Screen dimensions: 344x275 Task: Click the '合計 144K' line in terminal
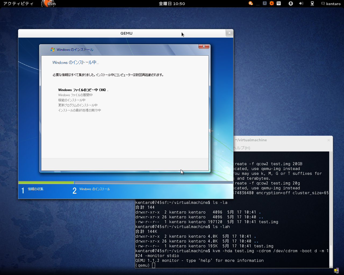(x=146, y=231)
